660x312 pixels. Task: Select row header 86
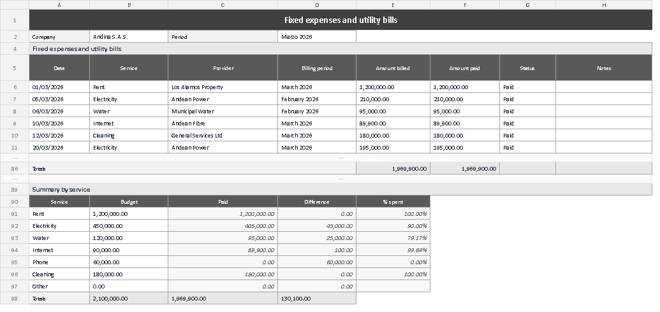[x=15, y=169]
